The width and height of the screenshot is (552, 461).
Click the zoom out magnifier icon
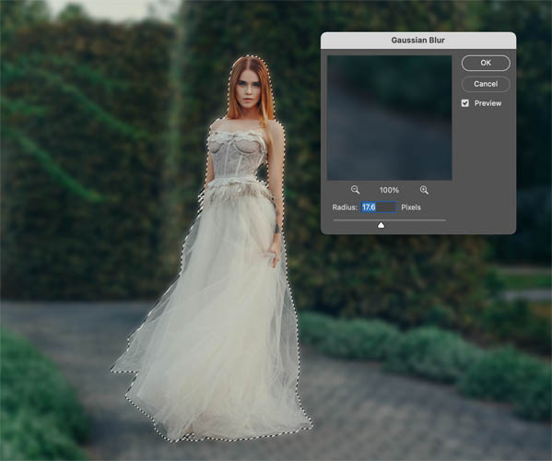pos(355,190)
